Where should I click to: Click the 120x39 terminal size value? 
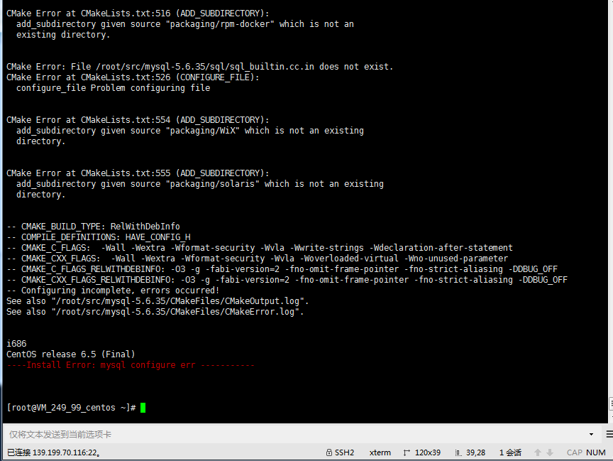point(428,452)
